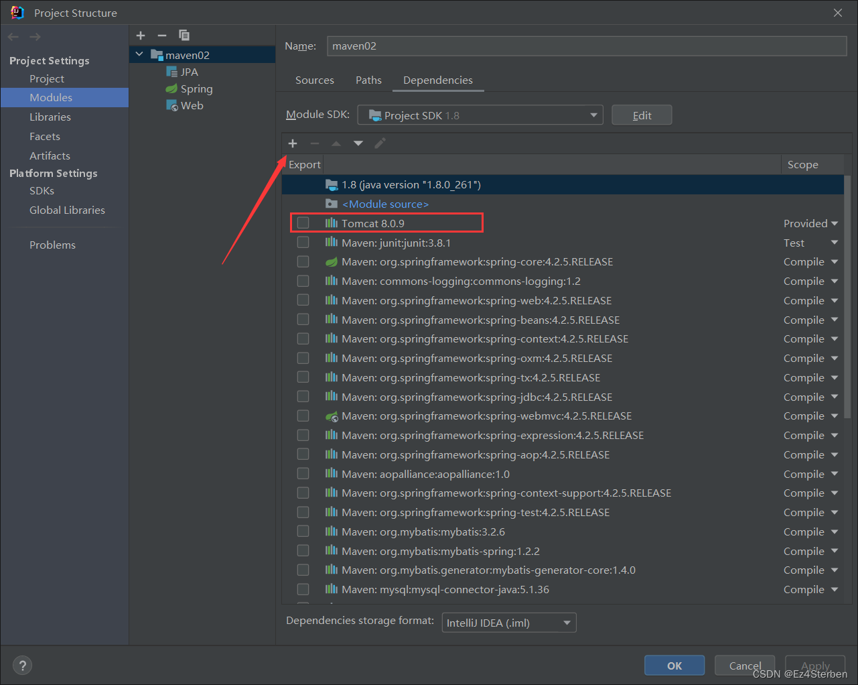Navigate forward with the right arrow

[35, 37]
